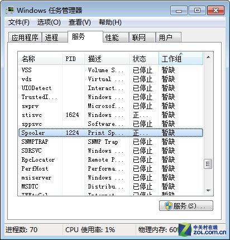This screenshot has width=230, height=240.
Task: Select the swprv service row
Action: pos(111,106)
